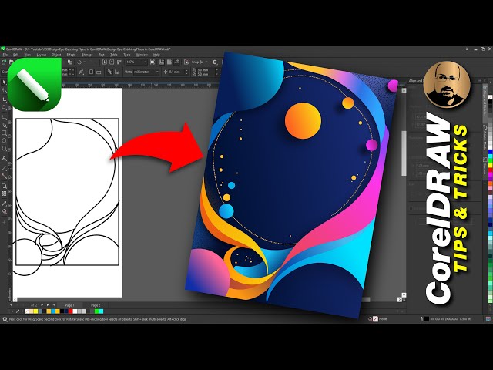493x370 pixels.
Task: Click the nudge distance spinner arrows
Action: click(x=186, y=72)
